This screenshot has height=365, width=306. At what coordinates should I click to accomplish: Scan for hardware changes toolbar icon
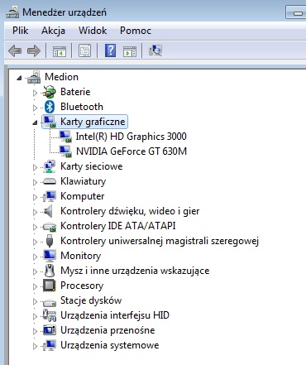(155, 50)
